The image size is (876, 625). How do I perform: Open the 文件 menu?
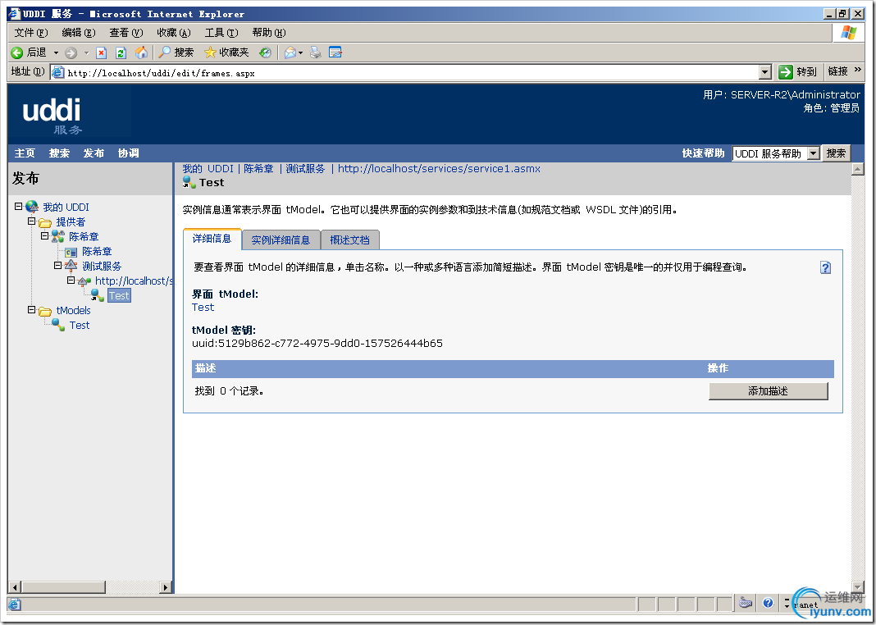coord(31,33)
